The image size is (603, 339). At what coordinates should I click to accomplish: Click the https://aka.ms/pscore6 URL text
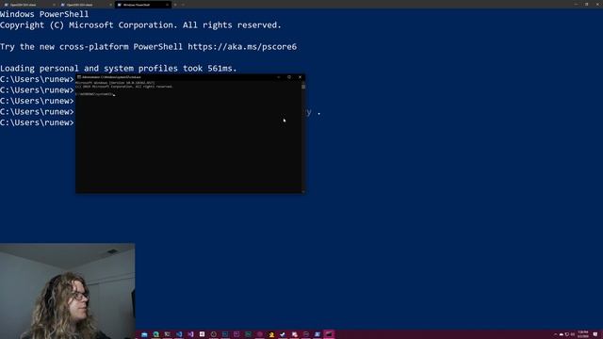pyautogui.click(x=242, y=46)
